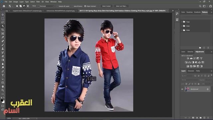
Task: Select the Pen tool
Action: pos(3,71)
